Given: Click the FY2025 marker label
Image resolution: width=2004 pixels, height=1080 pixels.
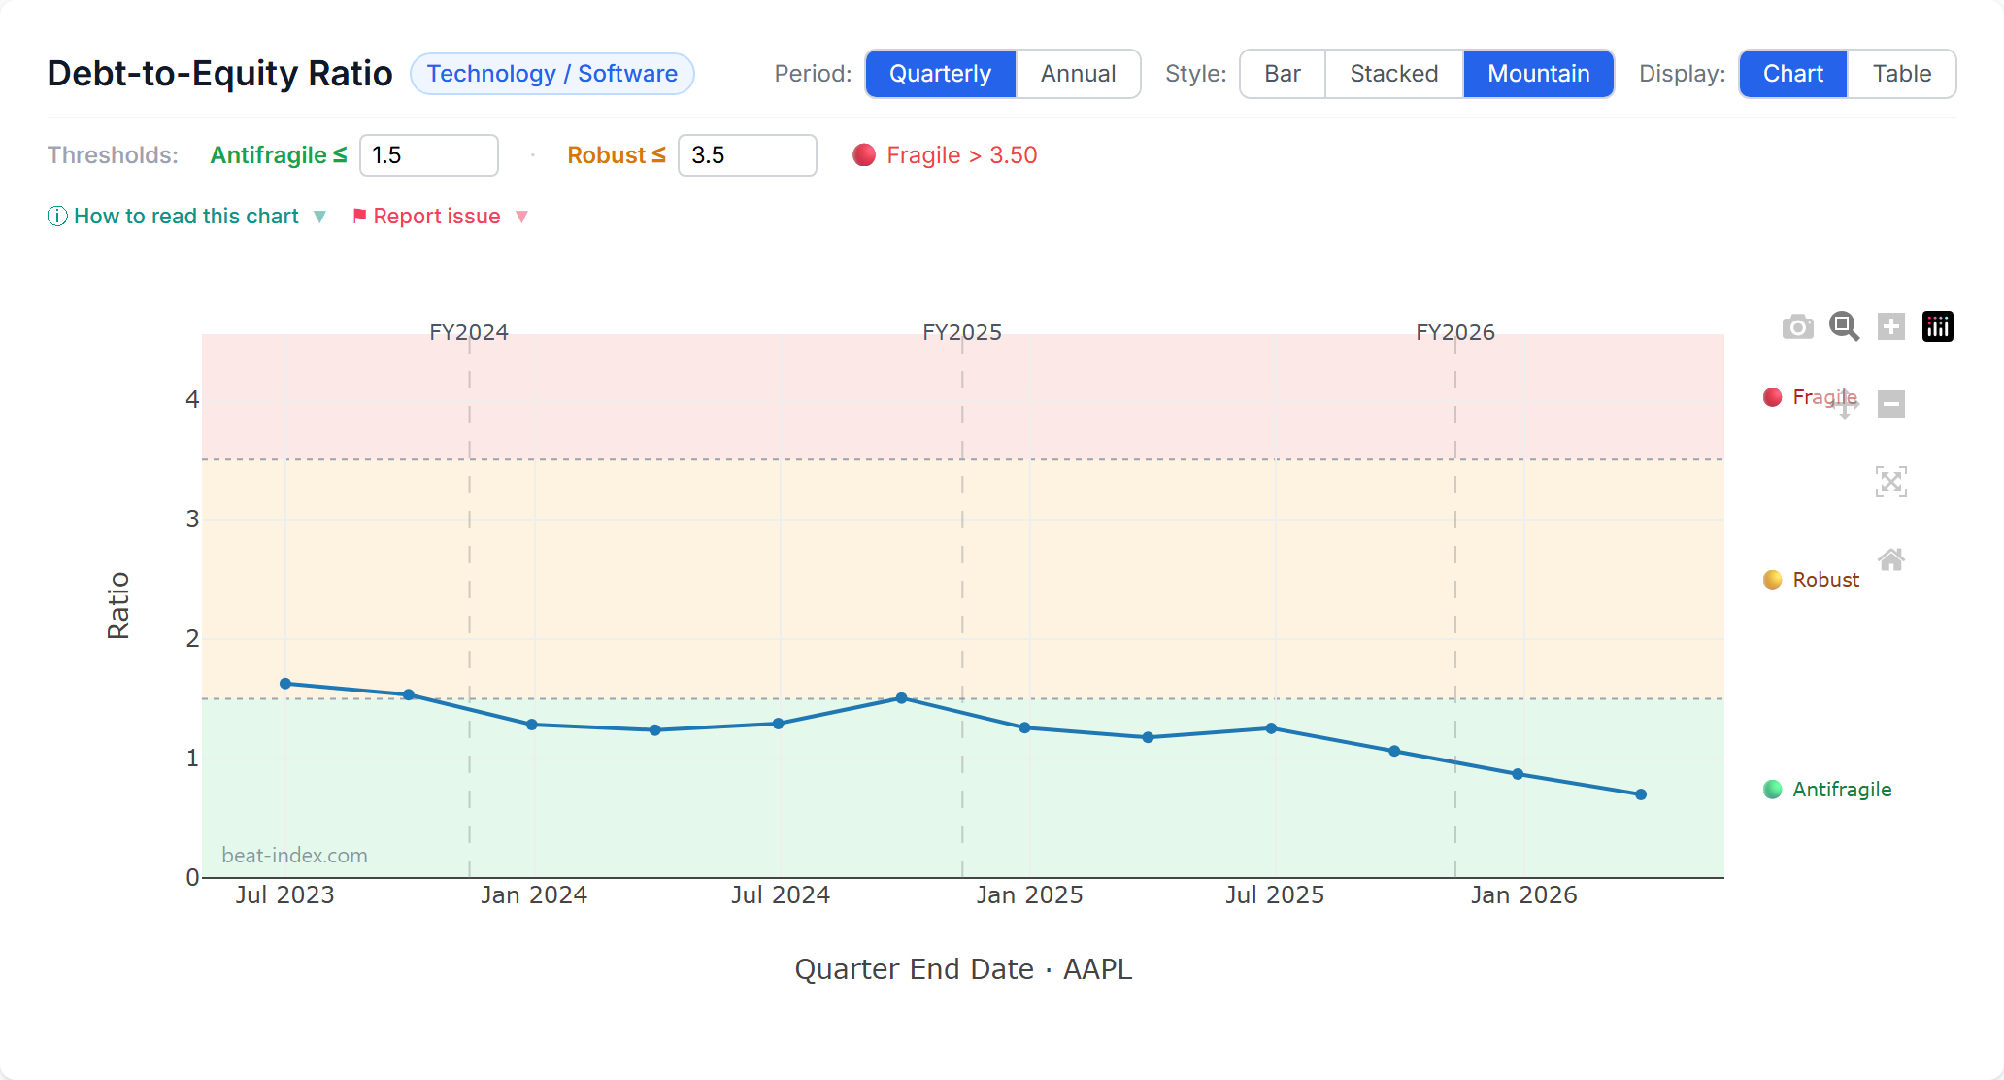Looking at the screenshot, I should [962, 332].
